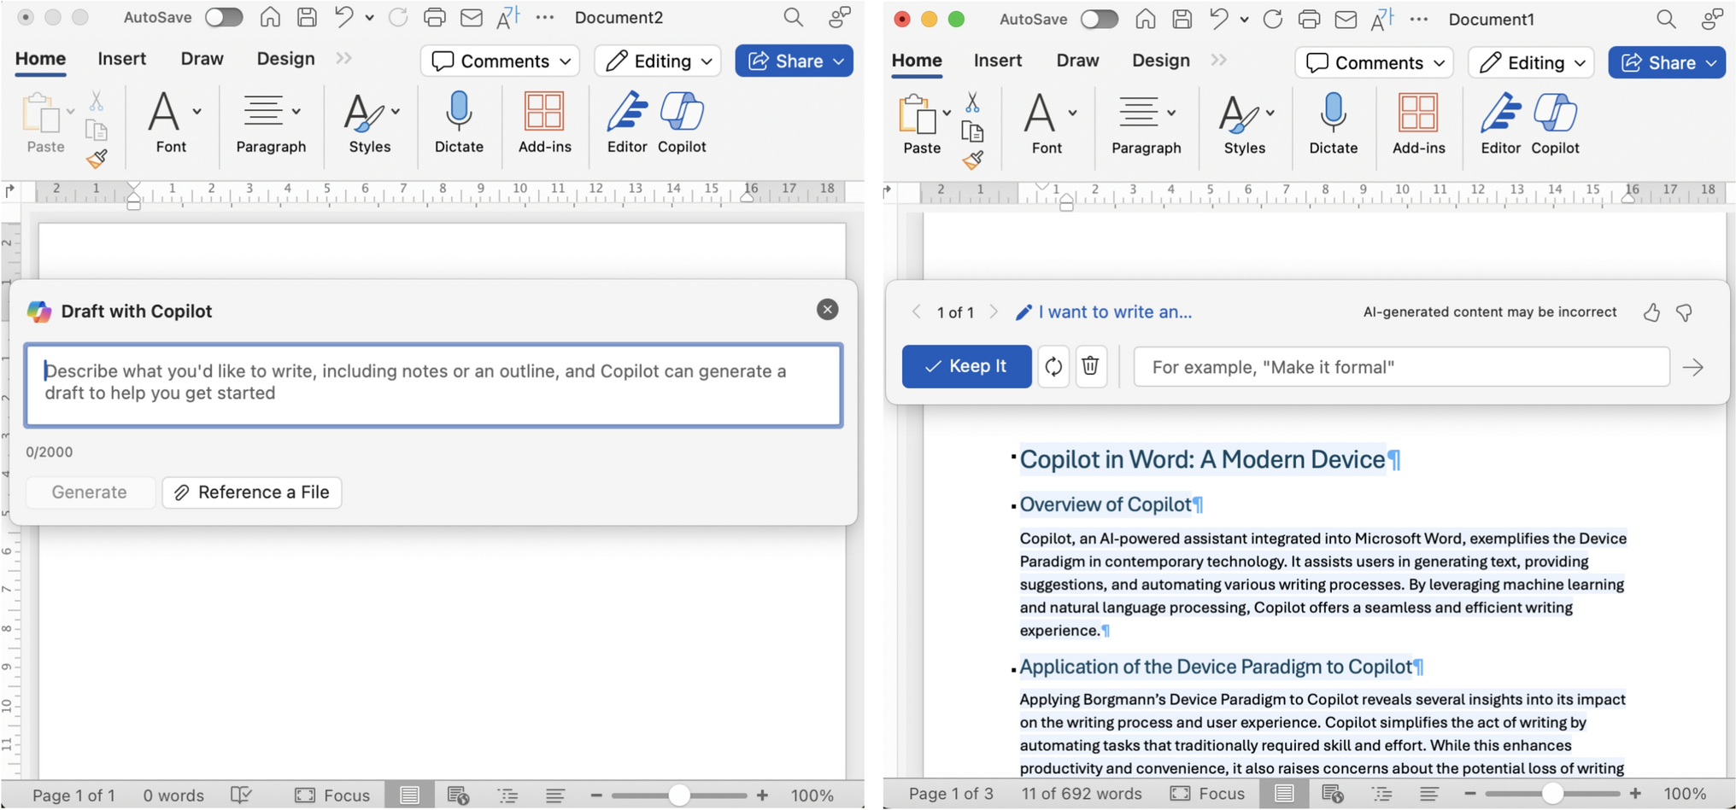Click Reference a File button
Viewport: 1736px width, 810px height.
(x=252, y=492)
